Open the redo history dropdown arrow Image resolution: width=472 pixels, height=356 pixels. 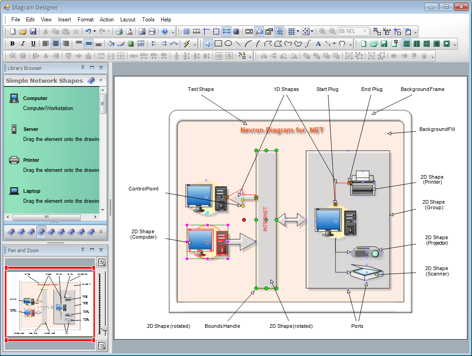click(x=108, y=31)
